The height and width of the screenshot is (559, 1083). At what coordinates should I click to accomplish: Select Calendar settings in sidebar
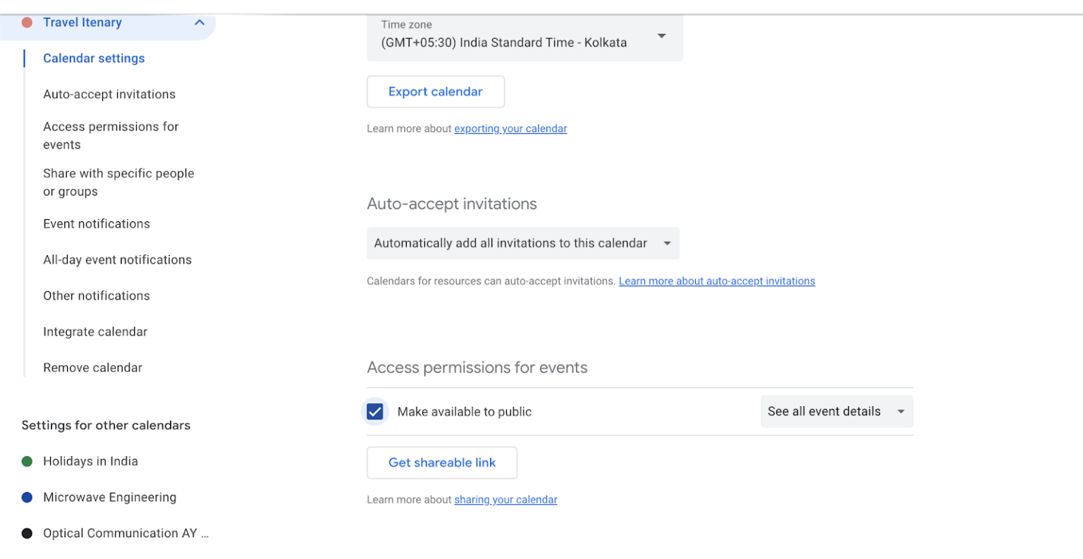[94, 59]
